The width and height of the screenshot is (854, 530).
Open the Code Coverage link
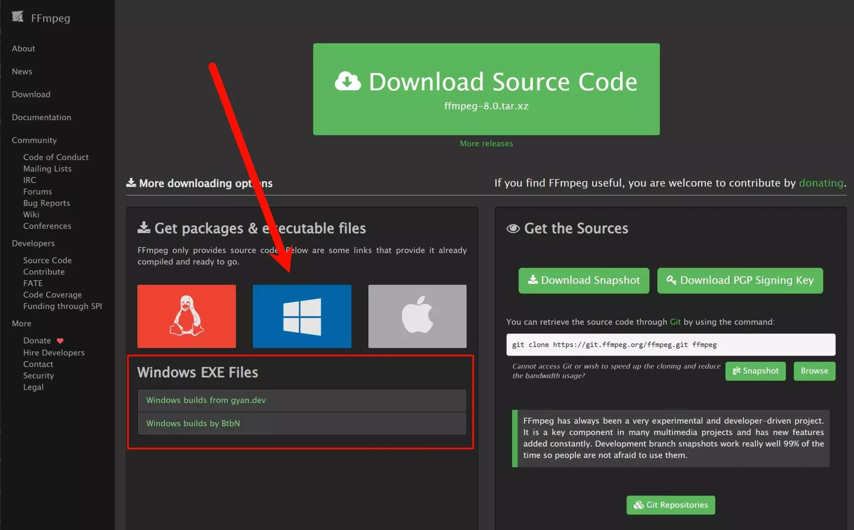(x=52, y=295)
